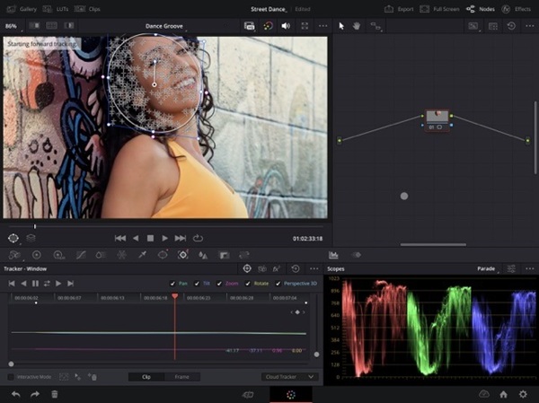Click the Export button

pyautogui.click(x=400, y=8)
